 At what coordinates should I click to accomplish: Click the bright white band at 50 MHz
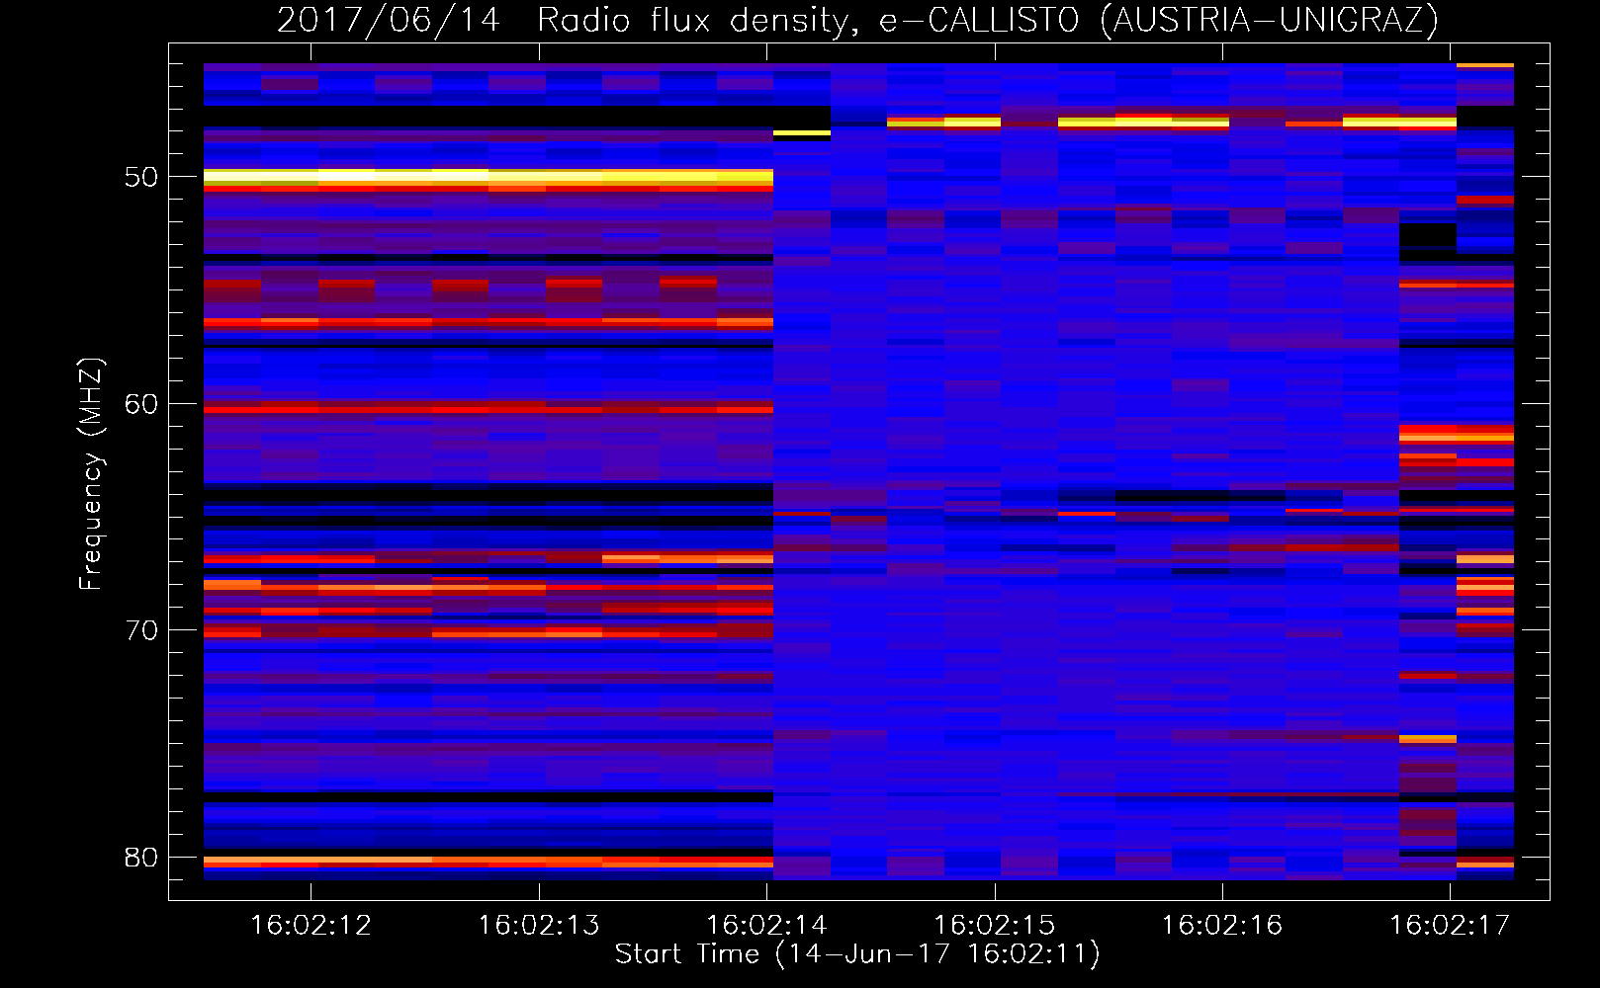(x=489, y=177)
